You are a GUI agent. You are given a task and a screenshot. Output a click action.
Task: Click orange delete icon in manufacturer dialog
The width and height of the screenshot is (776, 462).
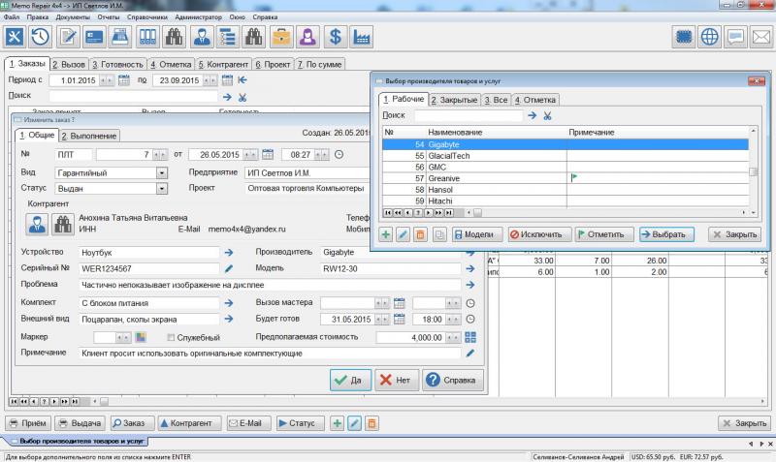pos(420,234)
